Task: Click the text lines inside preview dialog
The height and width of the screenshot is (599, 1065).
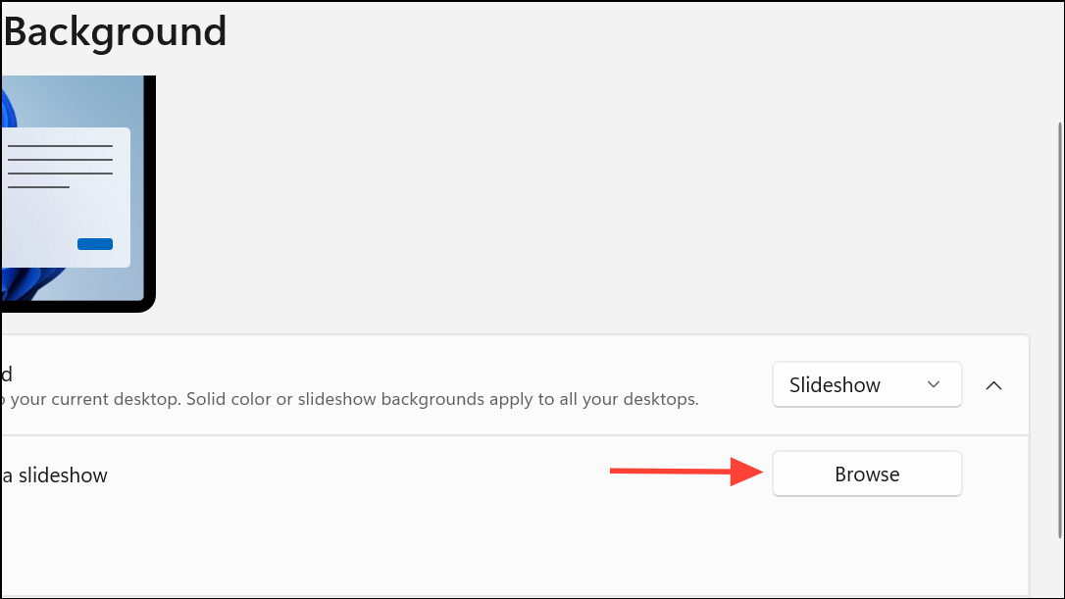Action: tap(60, 167)
